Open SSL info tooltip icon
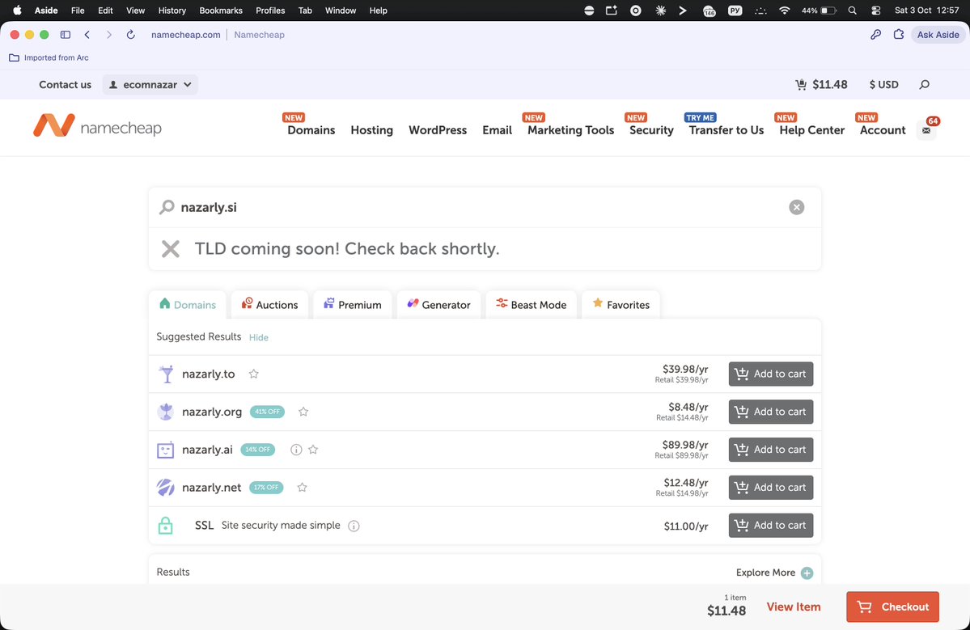The height and width of the screenshot is (630, 970). (354, 526)
